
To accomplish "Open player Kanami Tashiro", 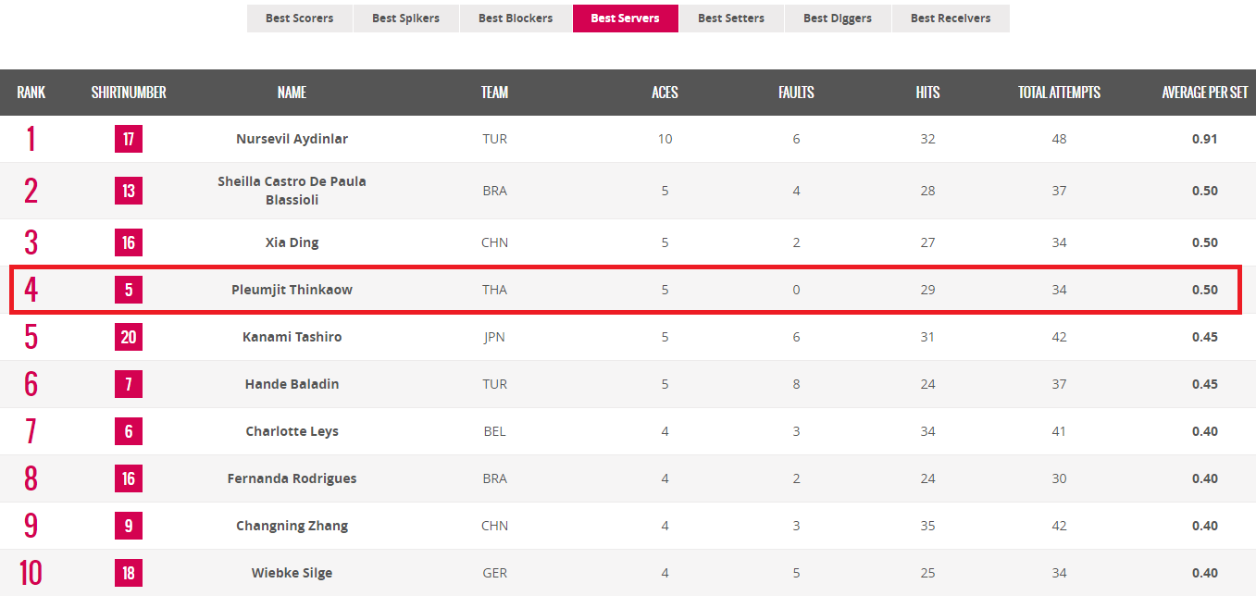I will [292, 337].
